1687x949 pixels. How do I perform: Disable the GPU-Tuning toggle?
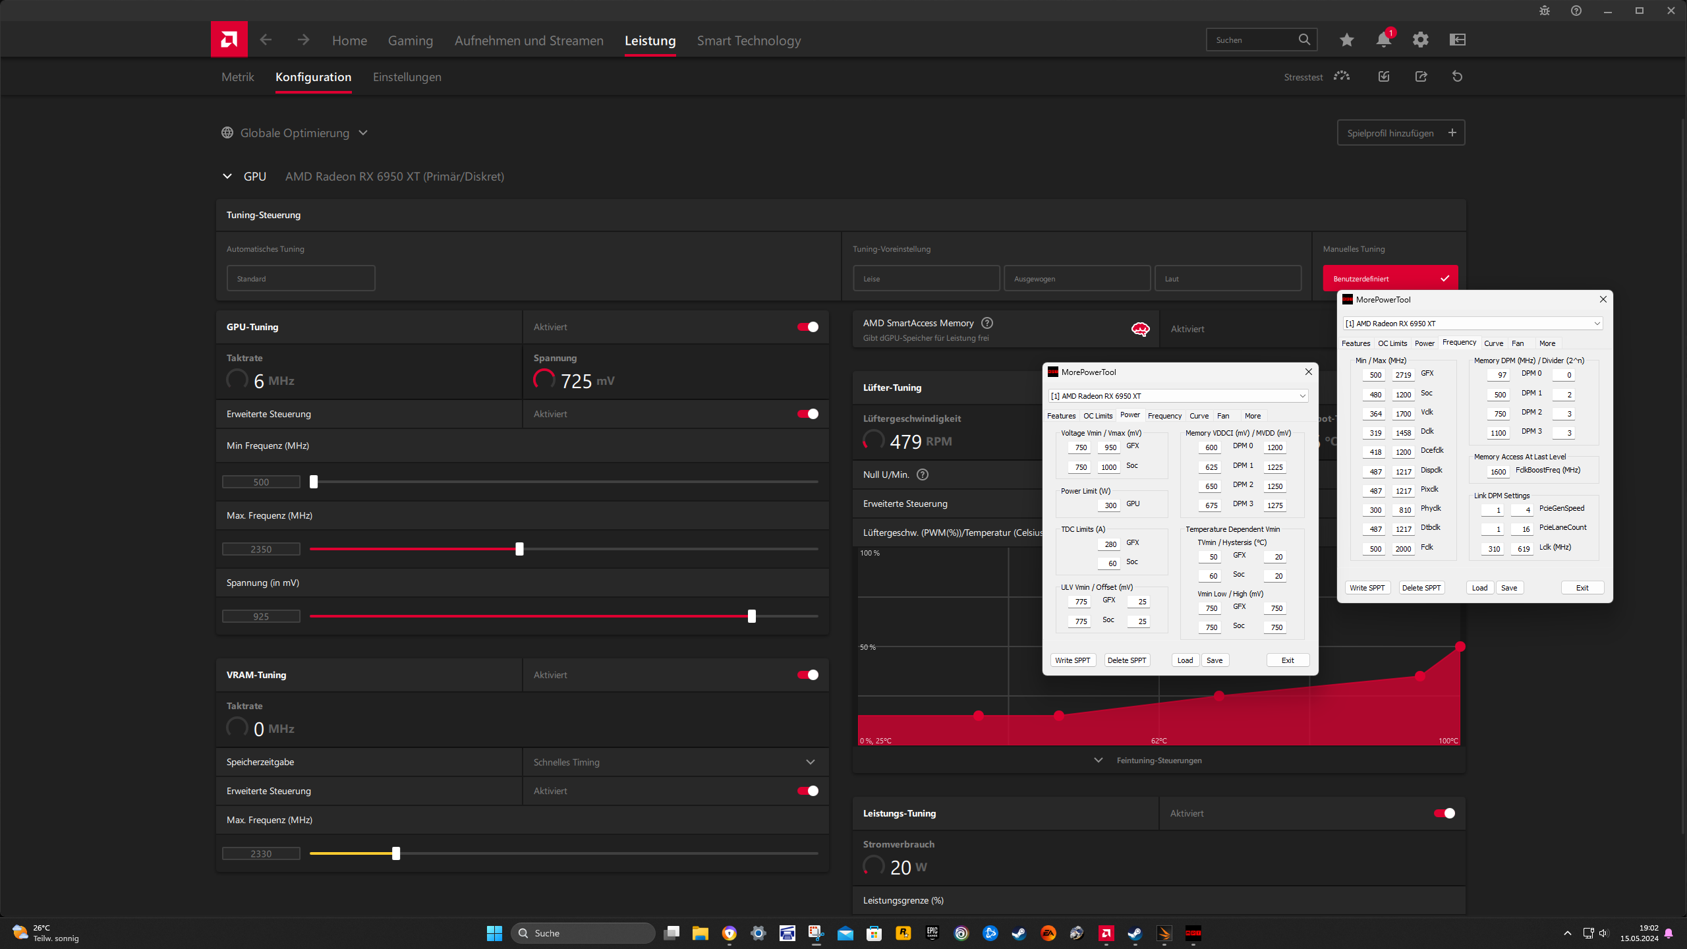pyautogui.click(x=807, y=327)
